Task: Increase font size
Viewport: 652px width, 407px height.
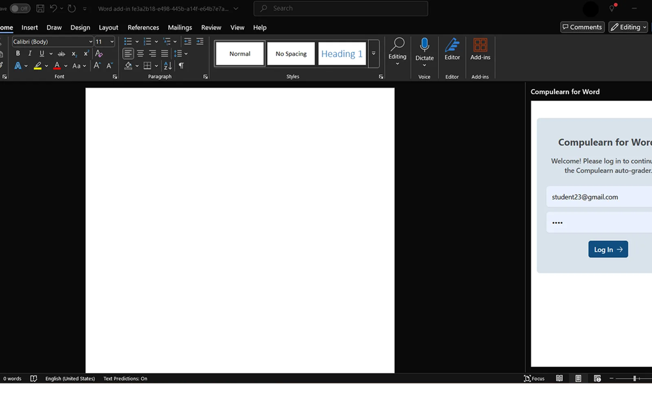Action: [97, 66]
